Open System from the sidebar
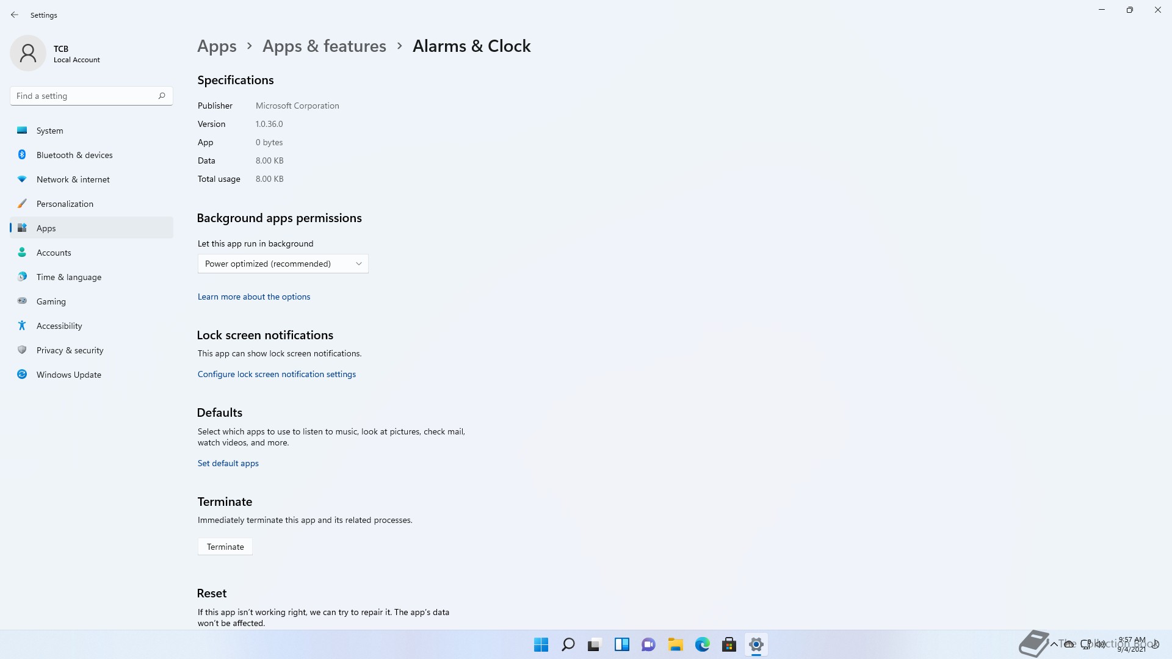 pos(92,131)
